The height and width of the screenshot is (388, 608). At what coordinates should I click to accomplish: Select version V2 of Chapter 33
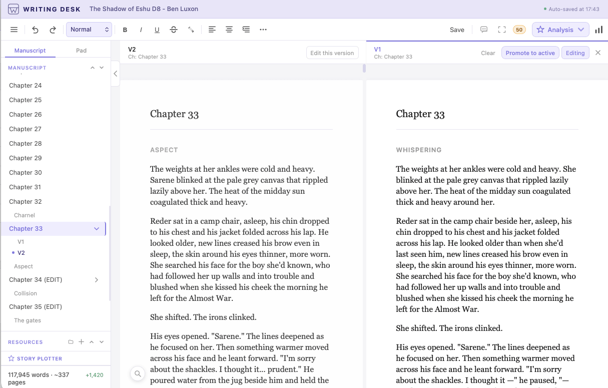click(21, 253)
